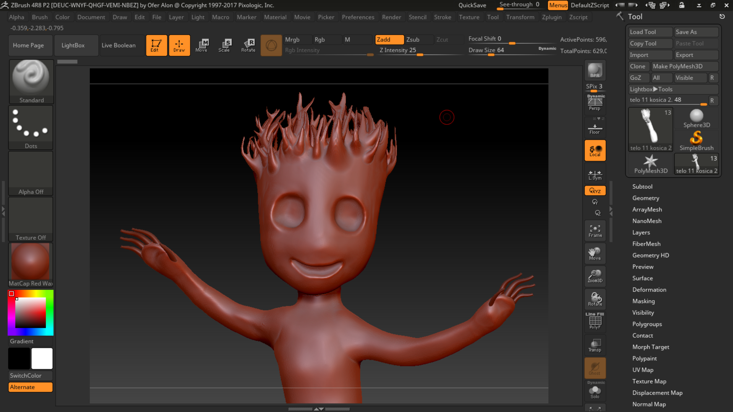Open the Standard brush thumbnail

[x=31, y=81]
